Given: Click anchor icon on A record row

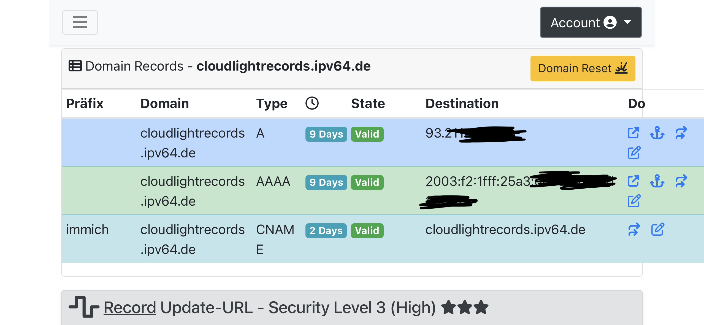Looking at the screenshot, I should 657,133.
